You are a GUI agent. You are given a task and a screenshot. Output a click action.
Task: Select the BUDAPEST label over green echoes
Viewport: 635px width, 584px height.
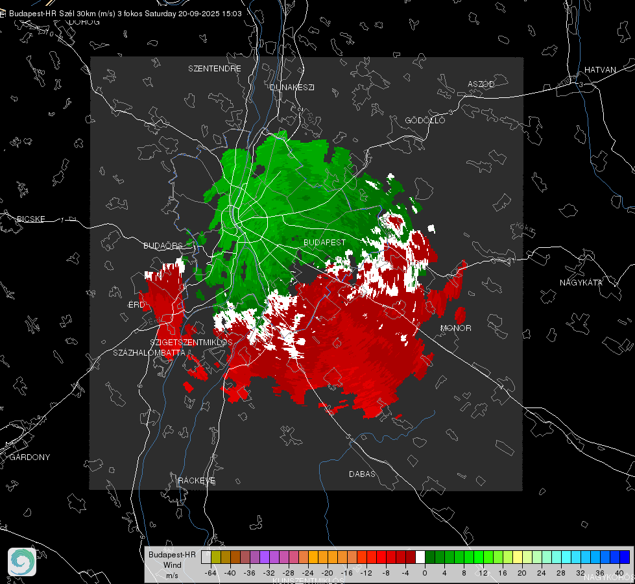[324, 242]
